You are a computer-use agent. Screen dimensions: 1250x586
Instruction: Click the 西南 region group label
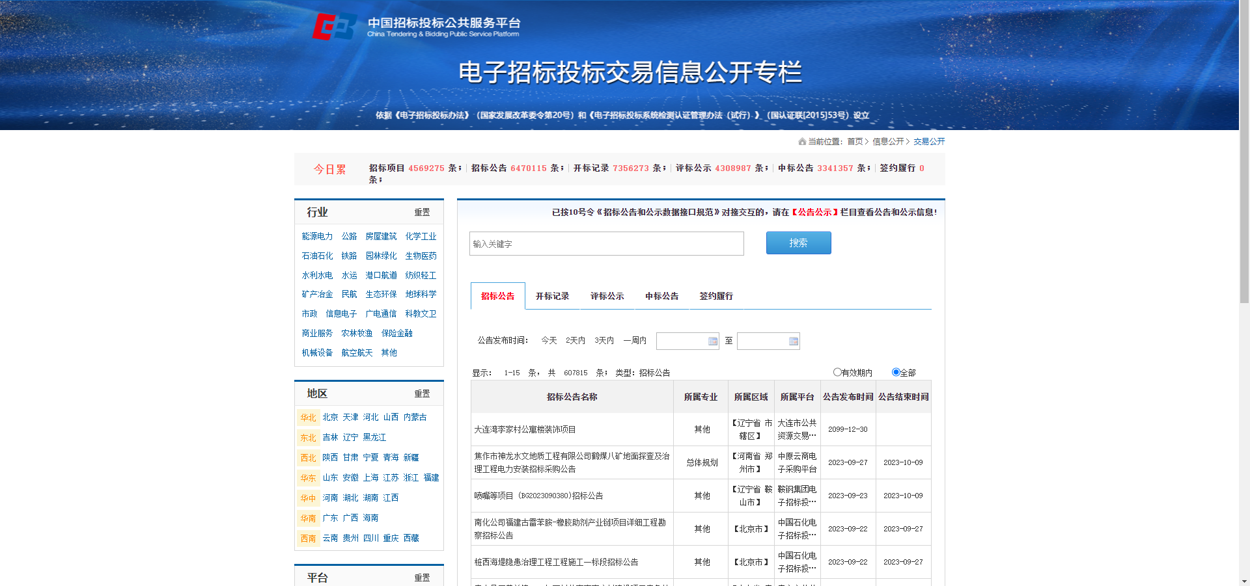tap(308, 539)
